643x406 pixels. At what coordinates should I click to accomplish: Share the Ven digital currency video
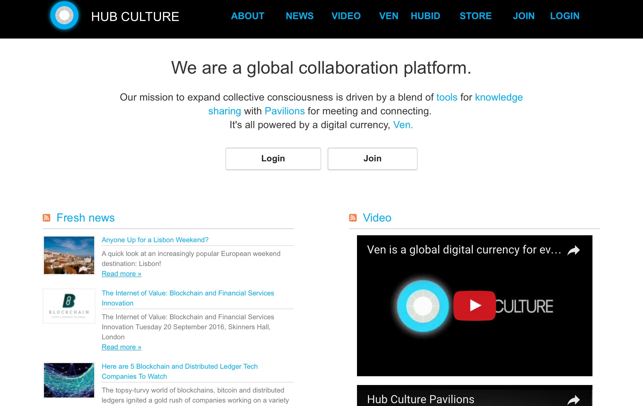(573, 250)
